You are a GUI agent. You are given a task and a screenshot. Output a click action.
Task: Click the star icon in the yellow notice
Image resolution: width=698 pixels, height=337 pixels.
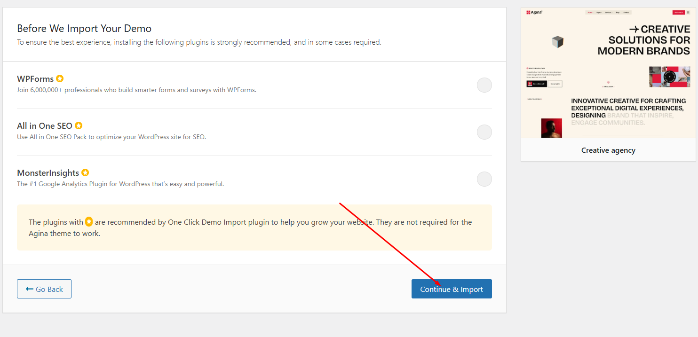89,222
